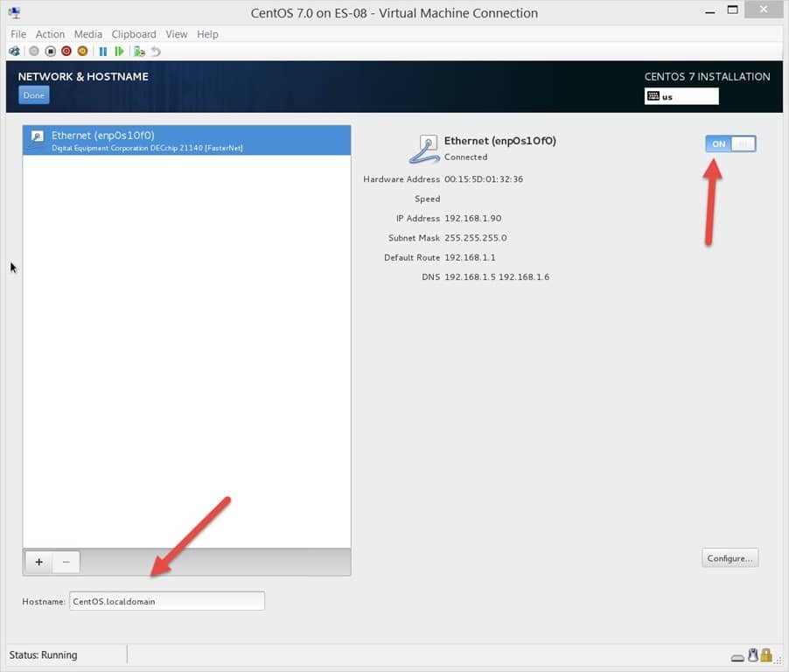Send Ctrl+Alt+Delete using the toolbar icon
The image size is (789, 672).
(x=14, y=51)
